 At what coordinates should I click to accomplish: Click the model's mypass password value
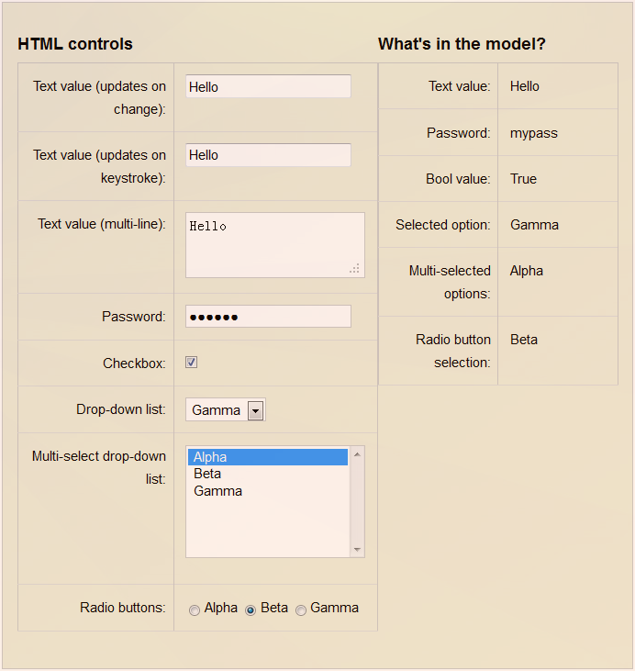533,133
